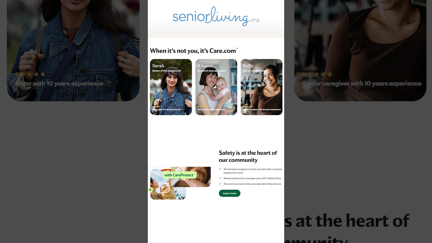
Task: Click the star rating on Kelly's card
Action: (x=248, y=107)
